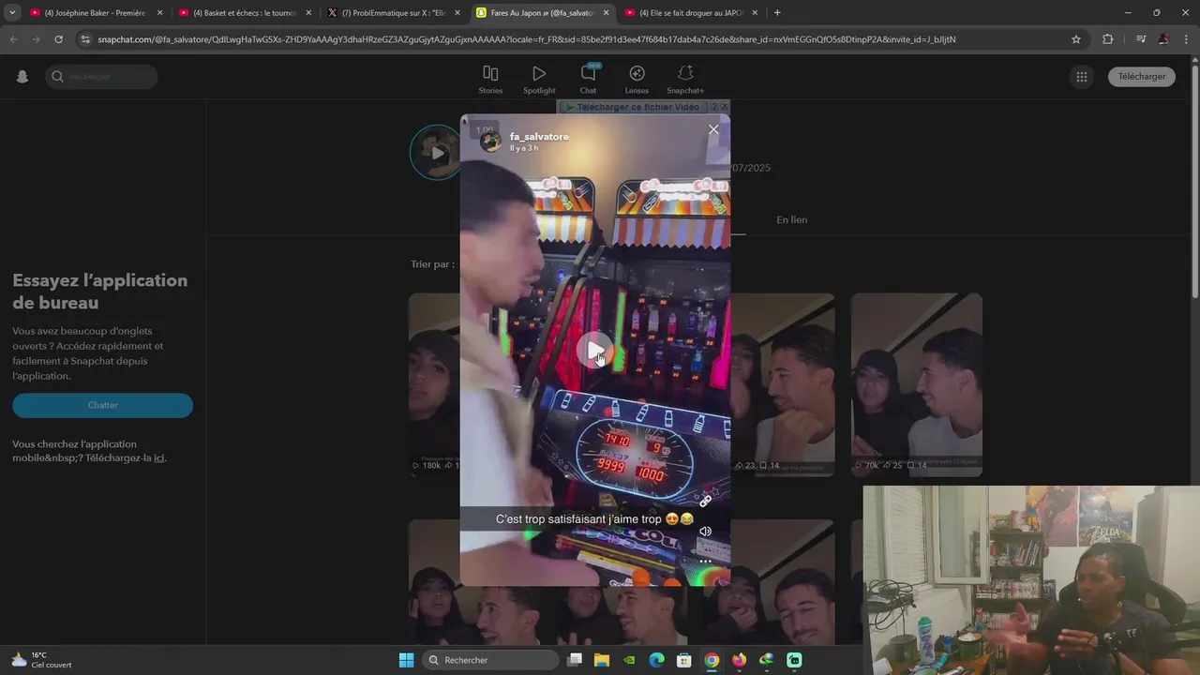1200x675 pixels.
Task: Open Microsoft Edge from the taskbar
Action: coord(657,660)
